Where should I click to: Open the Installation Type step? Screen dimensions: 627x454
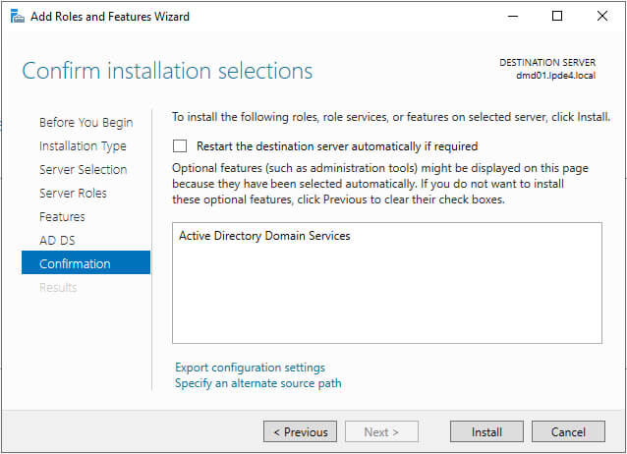[x=83, y=146]
